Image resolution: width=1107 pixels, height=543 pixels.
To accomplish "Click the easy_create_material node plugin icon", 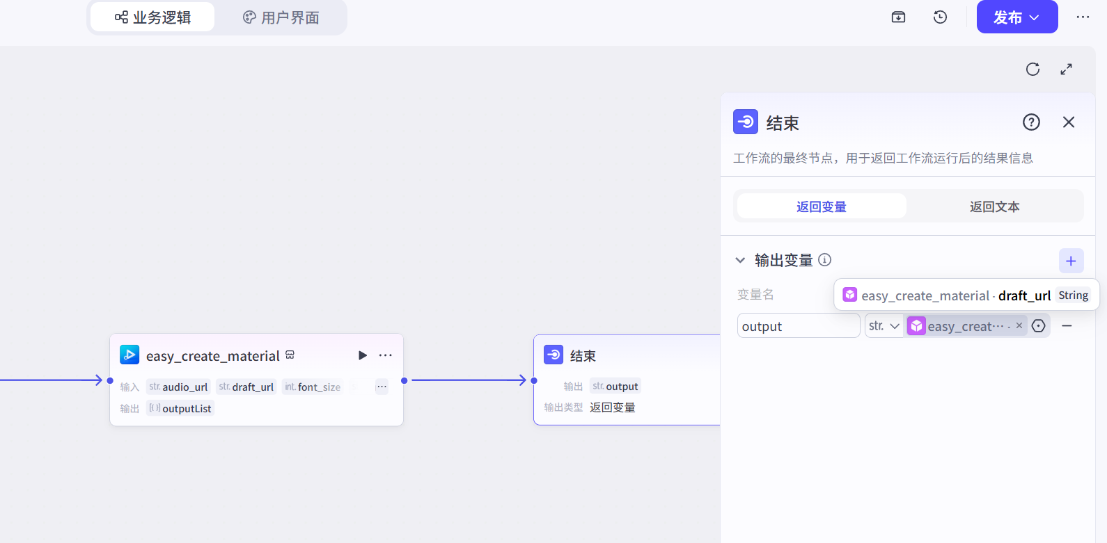I will pos(129,355).
